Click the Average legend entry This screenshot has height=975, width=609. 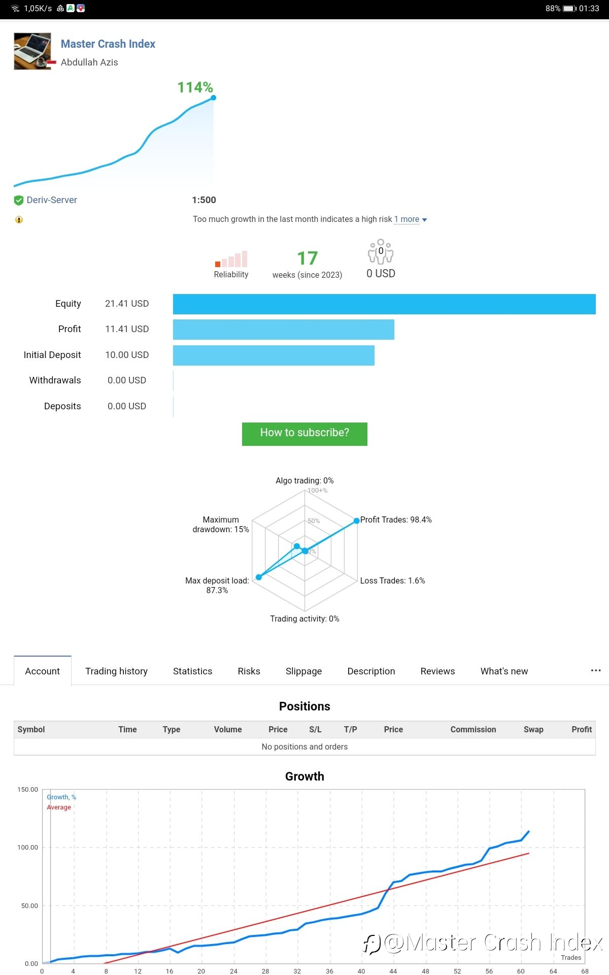59,807
